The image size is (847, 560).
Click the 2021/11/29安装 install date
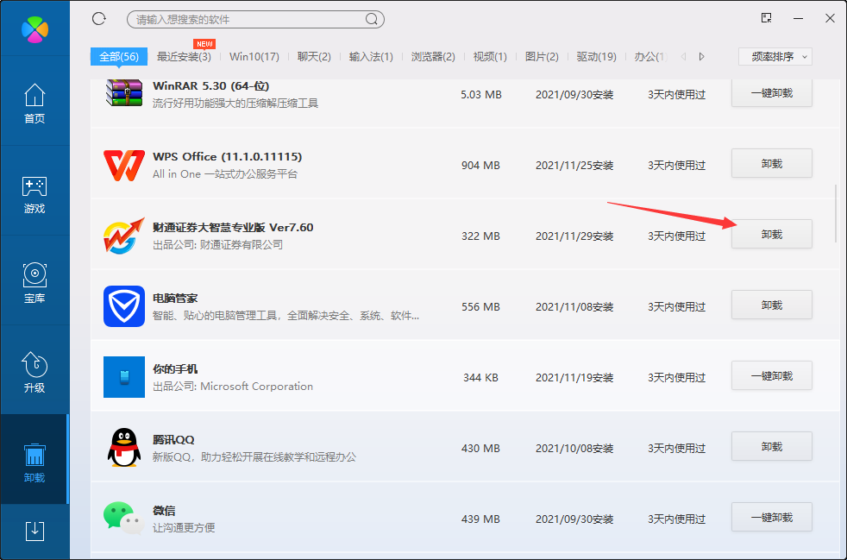(574, 236)
